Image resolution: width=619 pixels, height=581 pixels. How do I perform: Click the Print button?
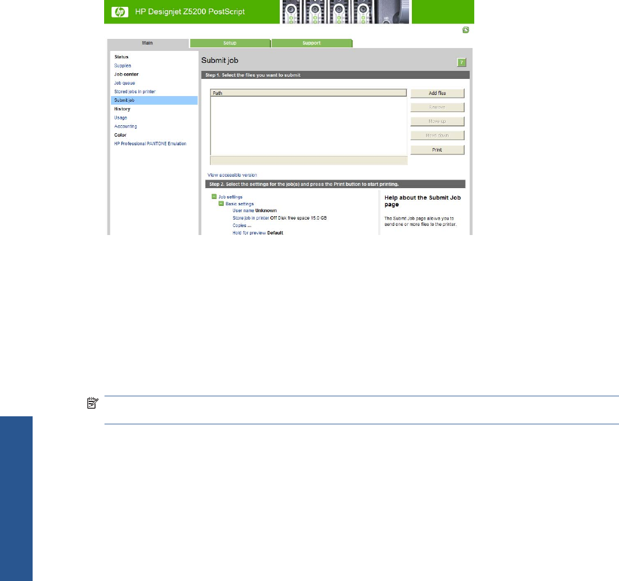click(x=438, y=150)
